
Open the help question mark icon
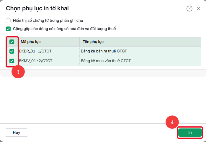point(189,9)
